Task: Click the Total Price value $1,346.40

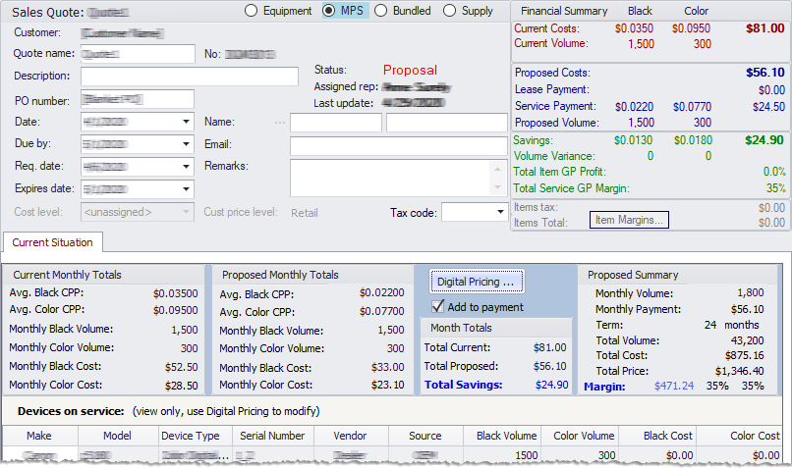Action: (739, 371)
